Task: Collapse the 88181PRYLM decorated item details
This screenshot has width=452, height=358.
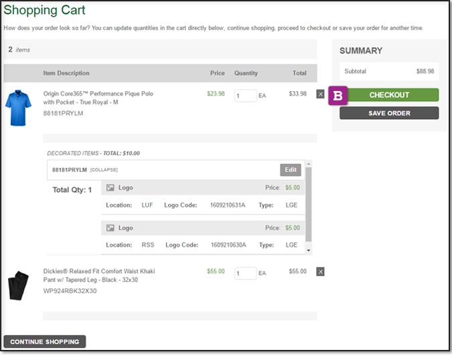Action: pyautogui.click(x=104, y=170)
